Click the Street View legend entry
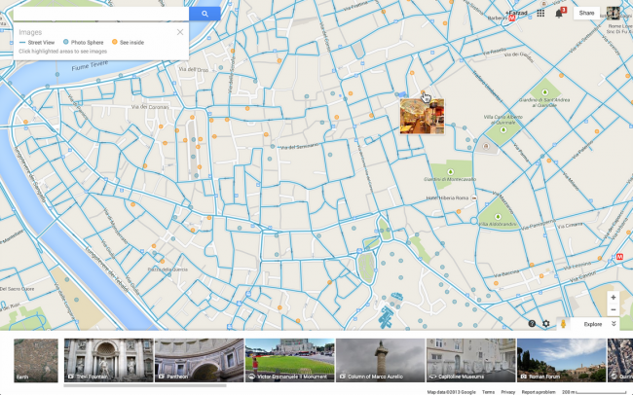 [37, 43]
